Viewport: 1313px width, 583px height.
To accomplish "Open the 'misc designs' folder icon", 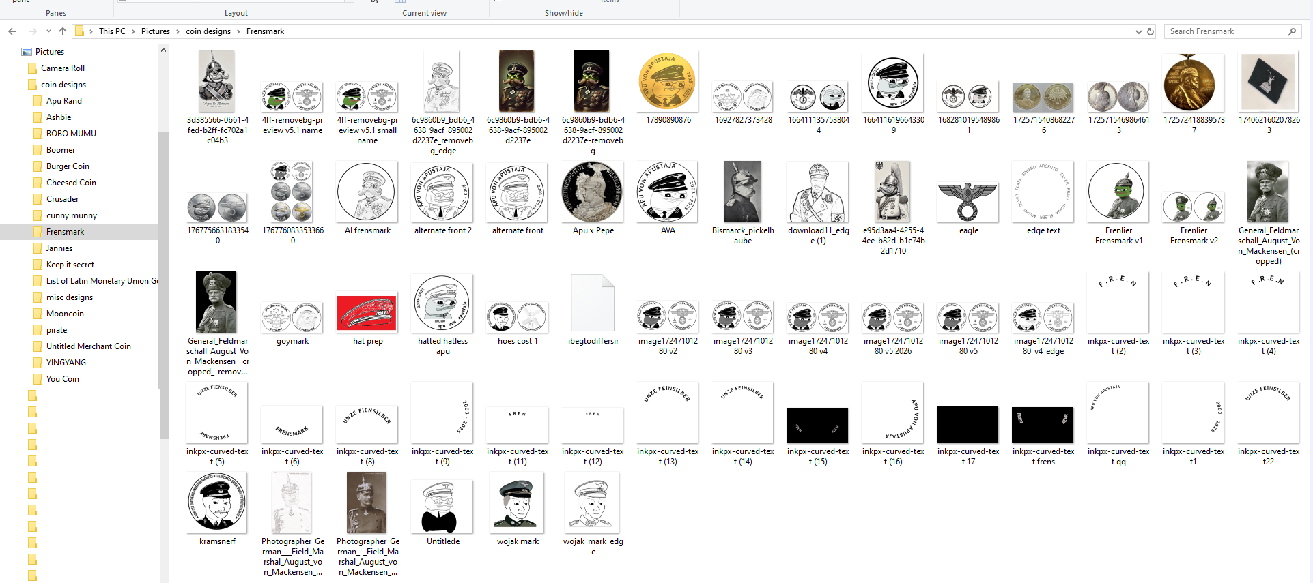I will coord(38,297).
